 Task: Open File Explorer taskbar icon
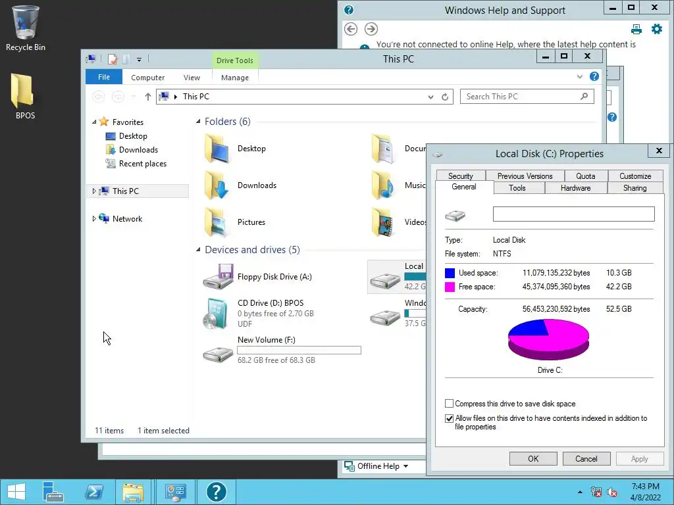coord(133,492)
